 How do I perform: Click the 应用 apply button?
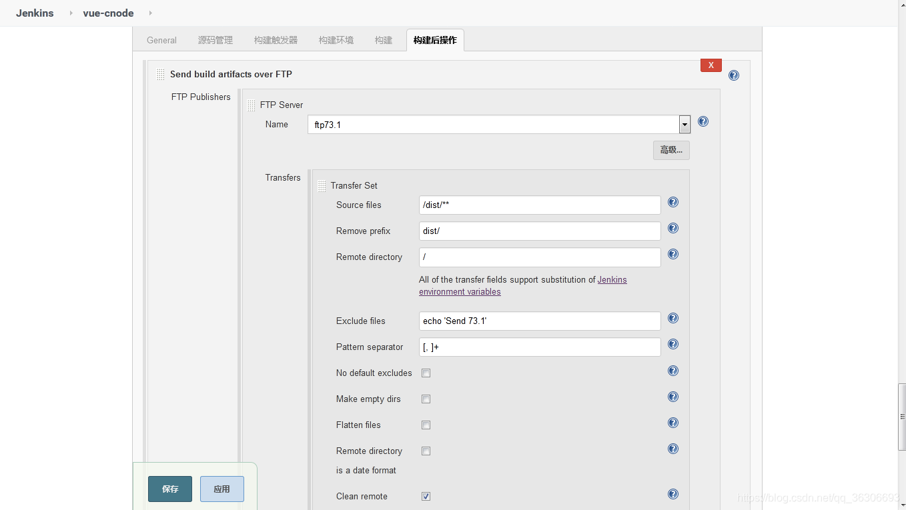click(x=222, y=489)
